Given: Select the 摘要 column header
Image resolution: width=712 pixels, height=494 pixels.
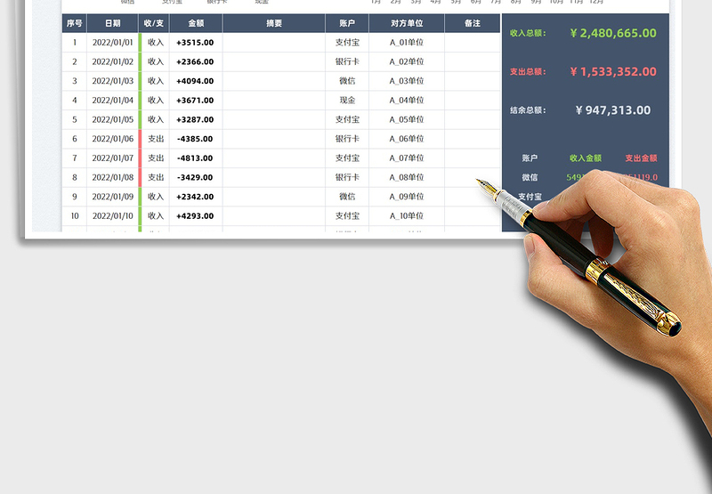Looking at the screenshot, I should click(274, 23).
